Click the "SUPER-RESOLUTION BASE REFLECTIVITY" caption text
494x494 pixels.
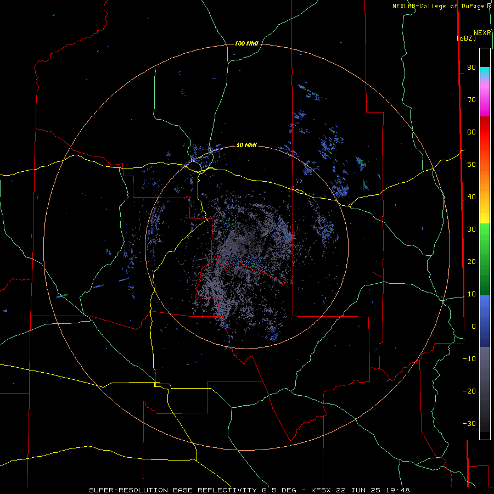[x=173, y=490]
